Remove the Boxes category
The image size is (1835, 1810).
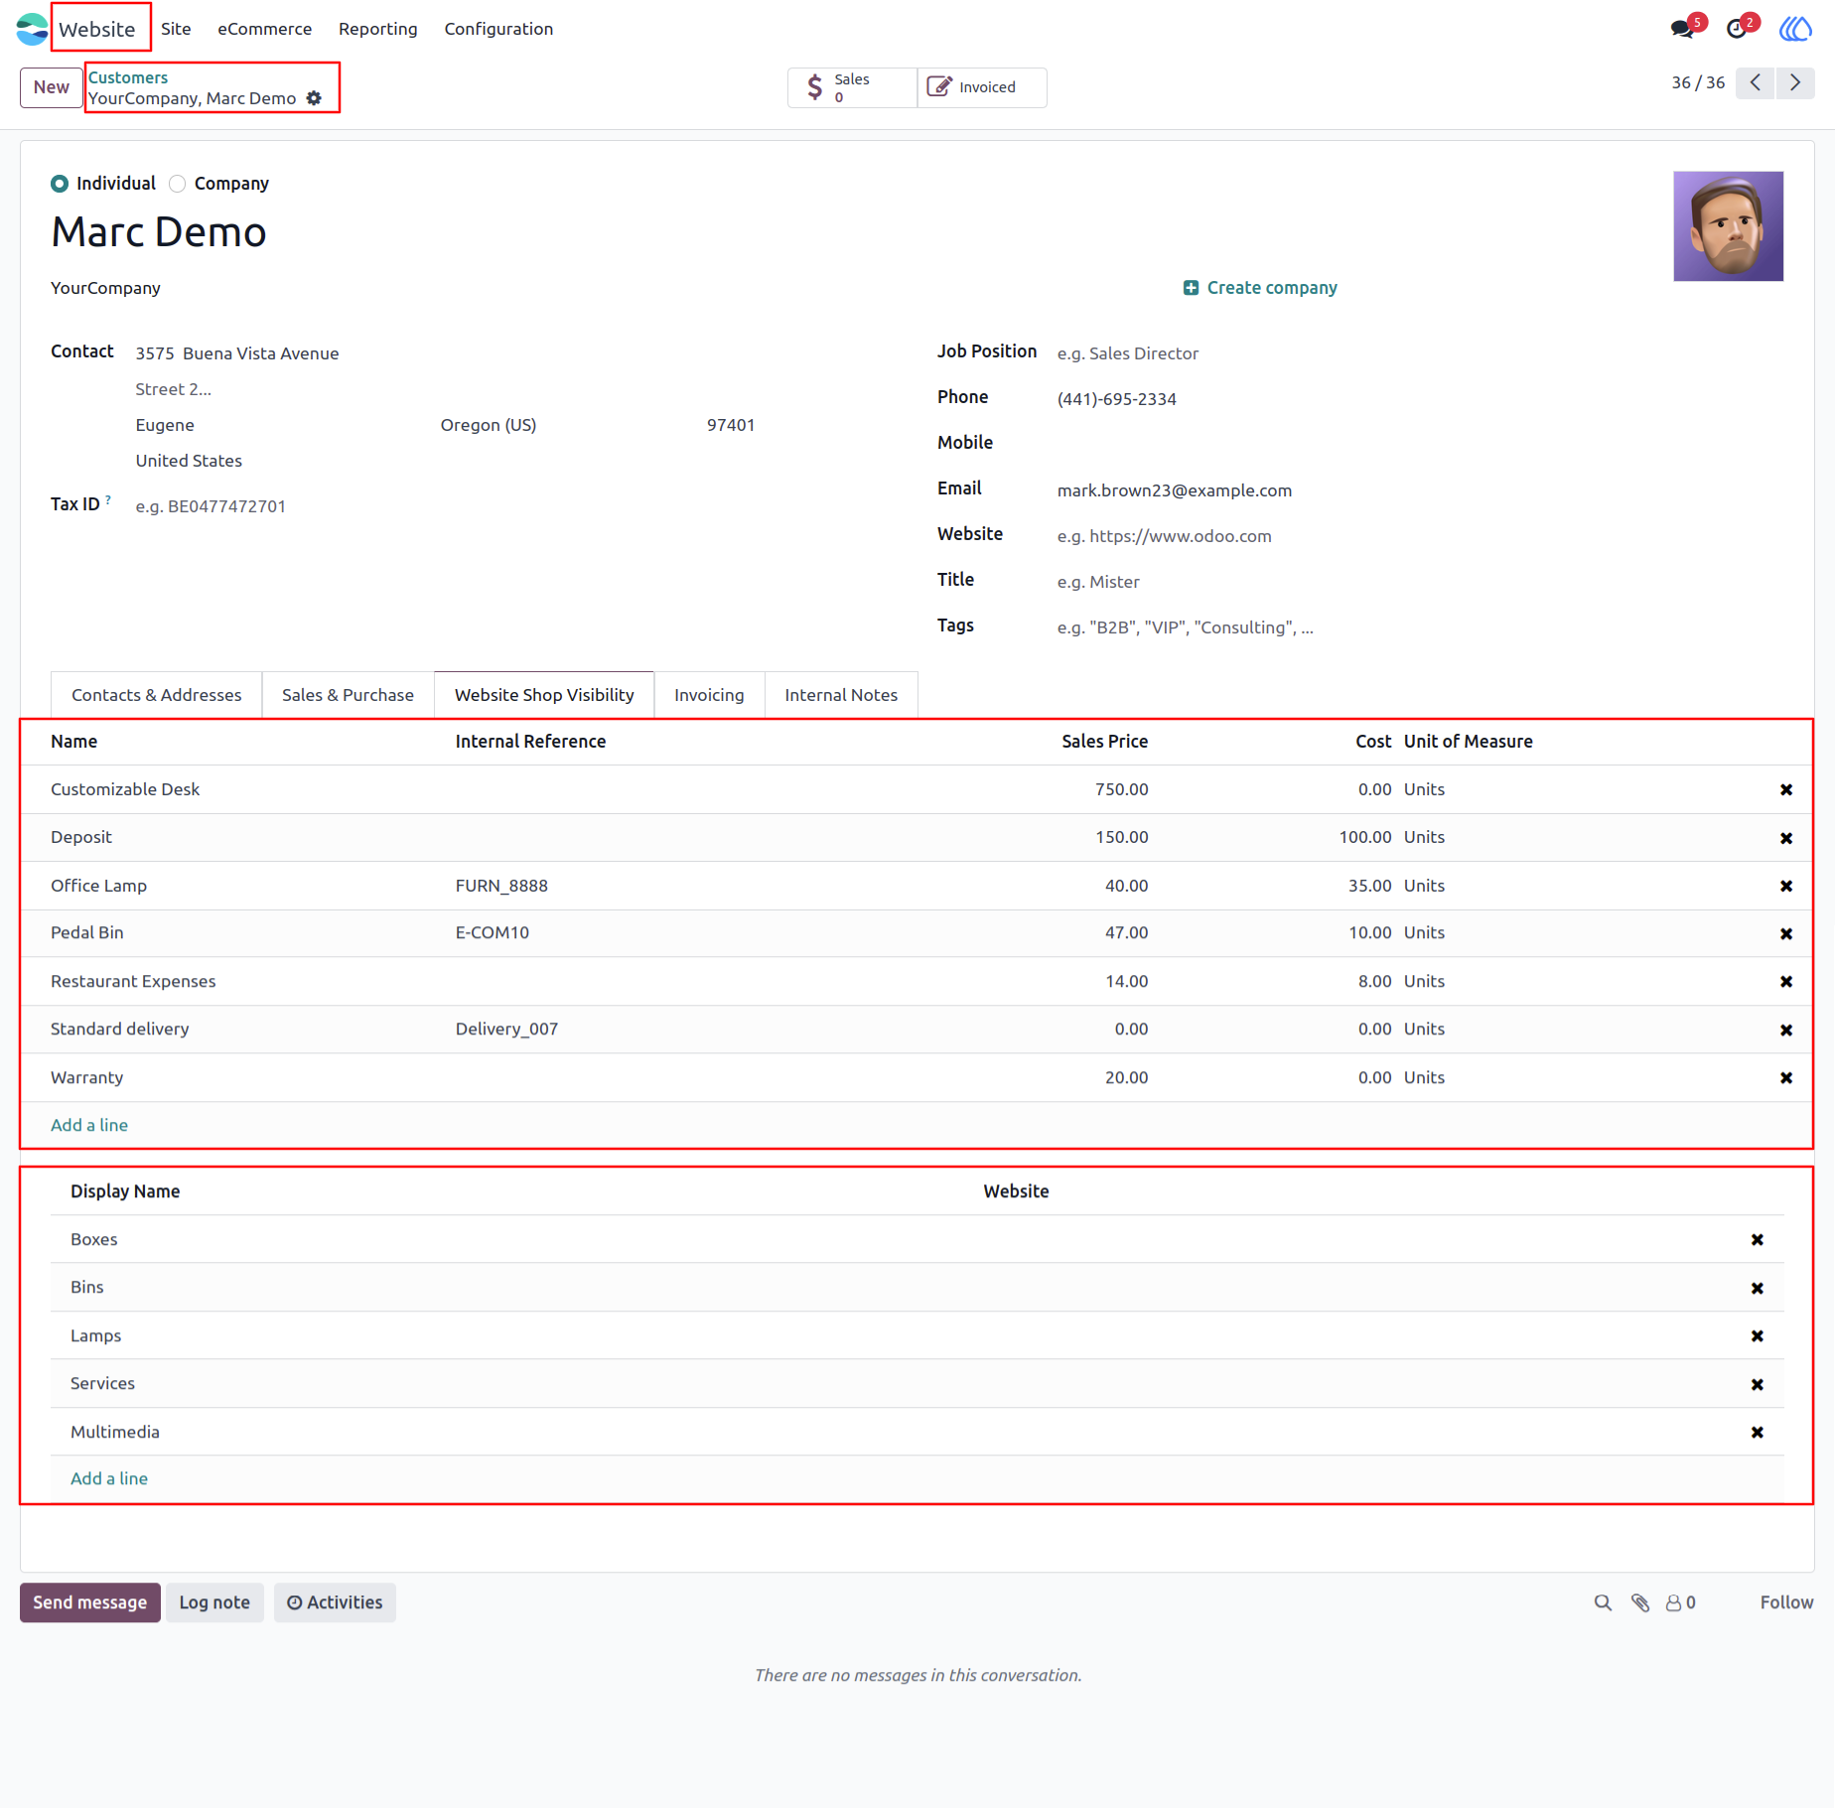[x=1758, y=1240]
